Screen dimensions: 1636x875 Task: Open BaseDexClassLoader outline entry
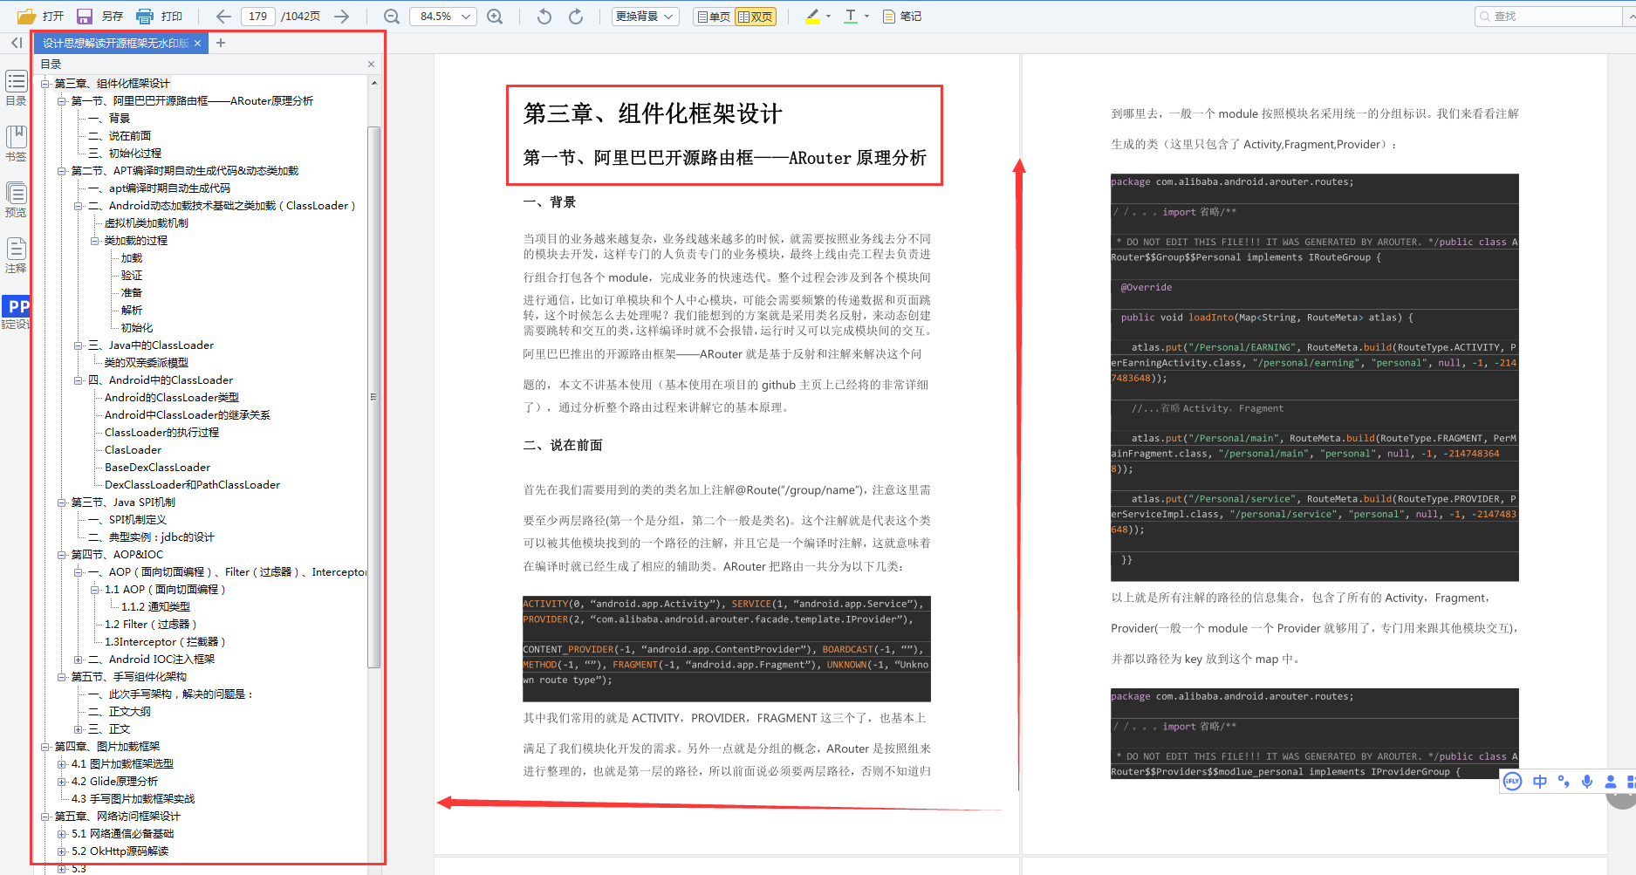pyautogui.click(x=158, y=468)
